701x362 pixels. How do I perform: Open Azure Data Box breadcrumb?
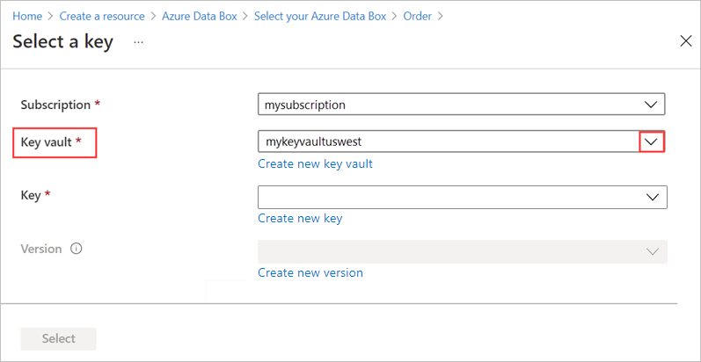coord(199,16)
